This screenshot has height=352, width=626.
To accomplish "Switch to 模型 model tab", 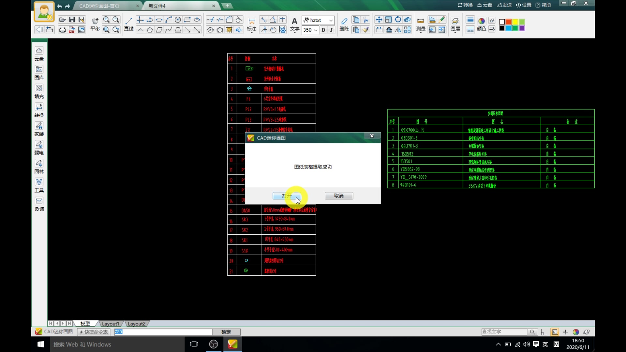I will click(85, 324).
